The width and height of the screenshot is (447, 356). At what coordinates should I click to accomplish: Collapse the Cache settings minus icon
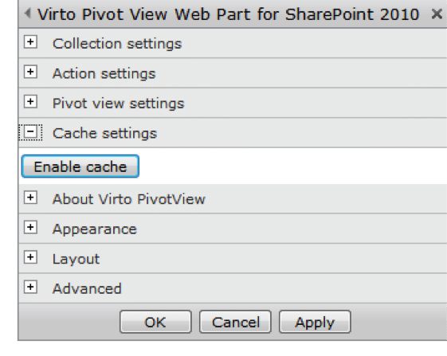pyautogui.click(x=30, y=132)
